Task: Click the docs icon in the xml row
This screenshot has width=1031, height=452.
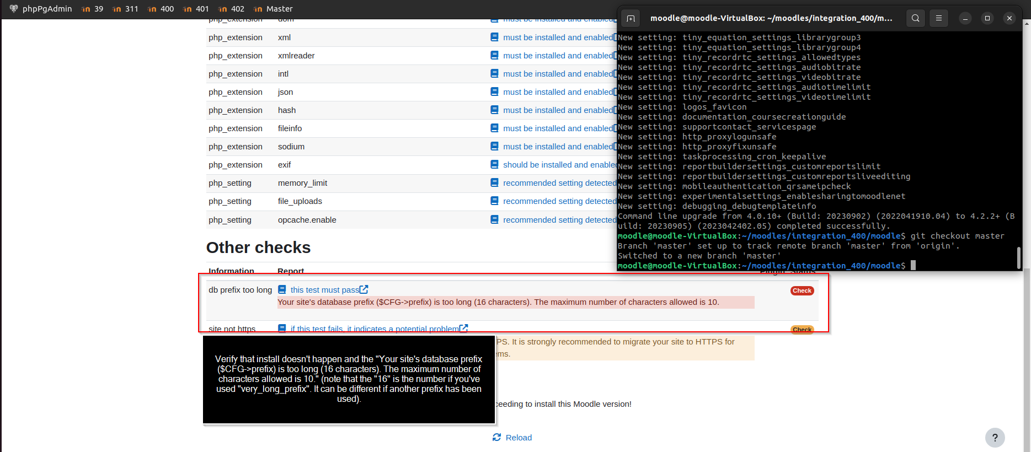Action: coord(494,37)
